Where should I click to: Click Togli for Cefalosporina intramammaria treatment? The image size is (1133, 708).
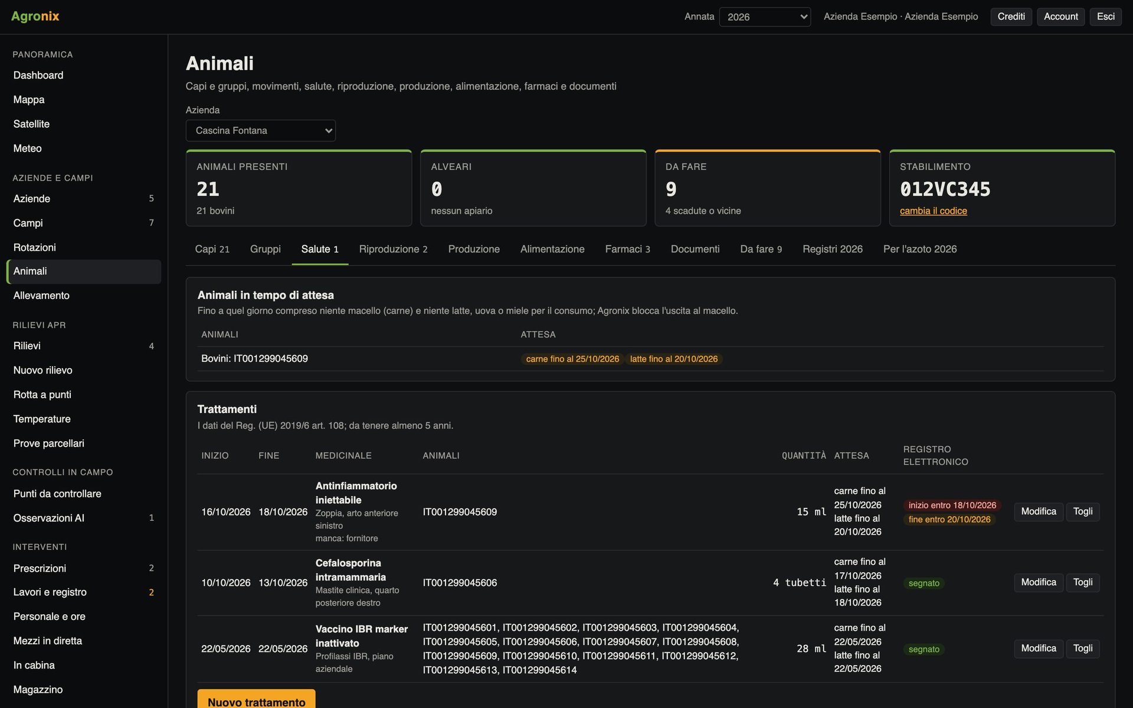1082,582
